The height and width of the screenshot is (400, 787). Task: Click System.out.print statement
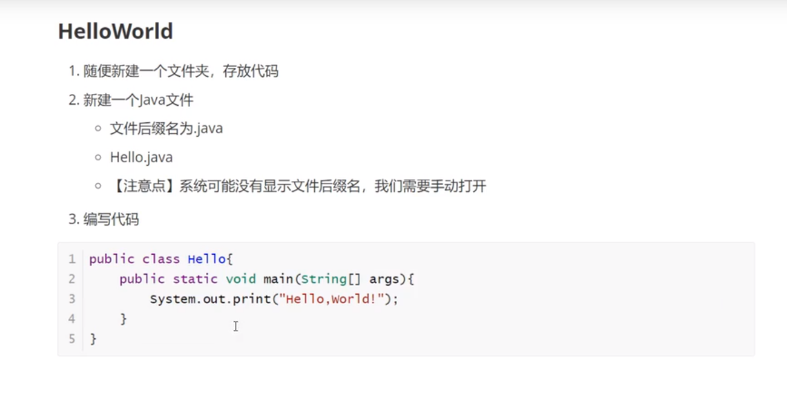point(274,299)
